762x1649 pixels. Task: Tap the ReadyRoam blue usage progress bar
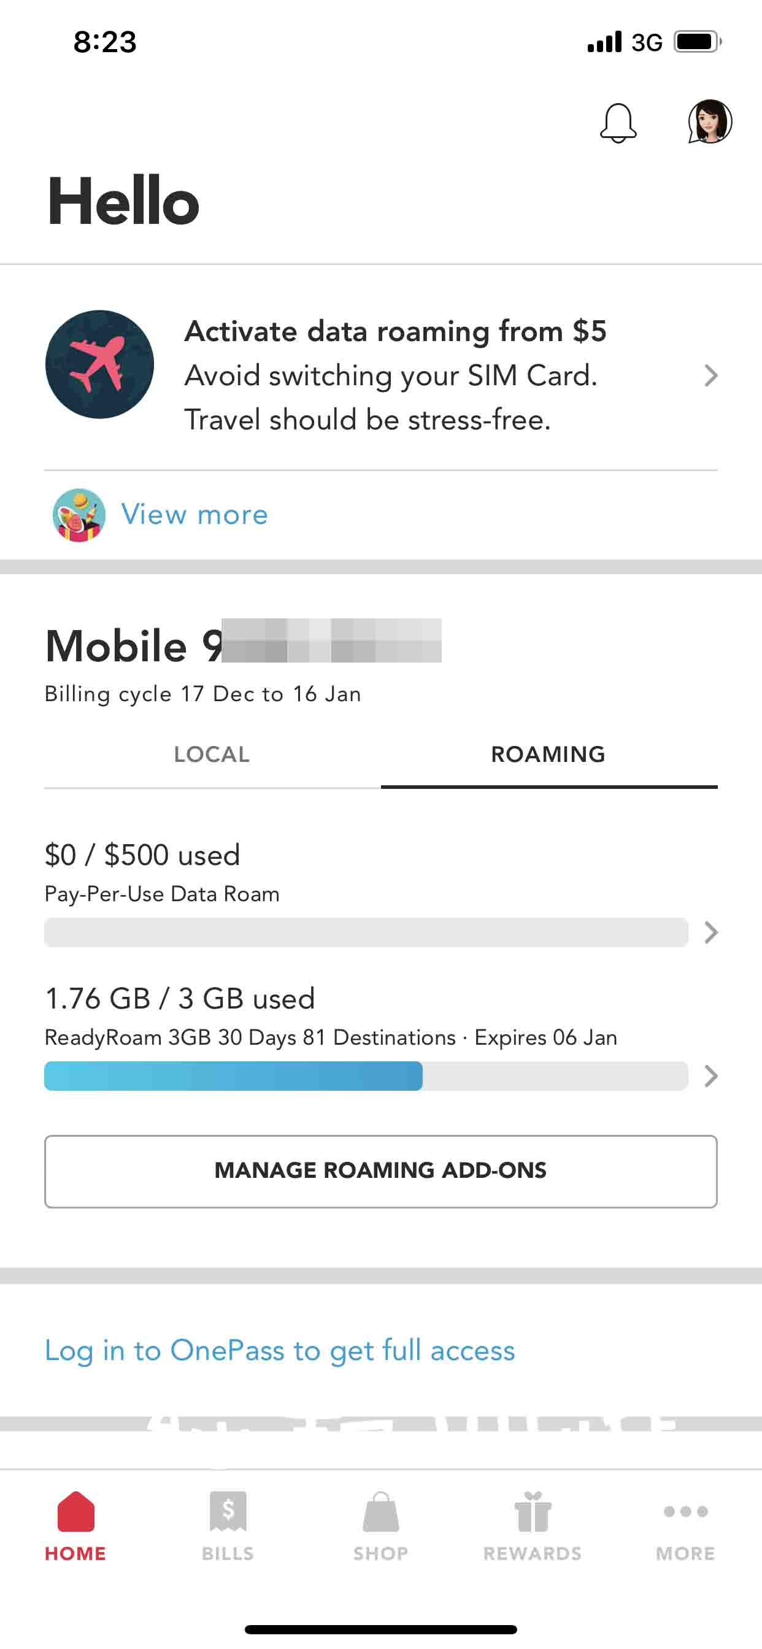[x=234, y=1076]
